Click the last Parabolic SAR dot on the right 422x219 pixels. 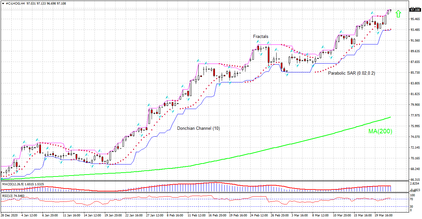click(391, 29)
